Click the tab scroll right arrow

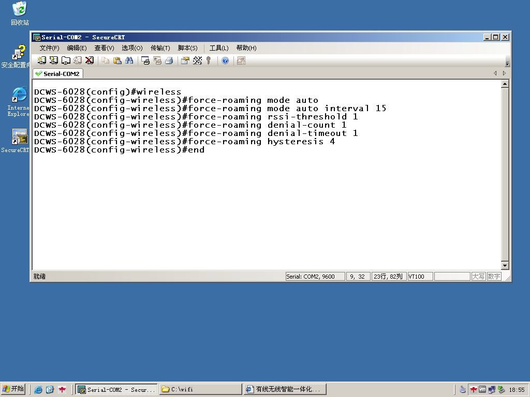pyautogui.click(x=504, y=73)
